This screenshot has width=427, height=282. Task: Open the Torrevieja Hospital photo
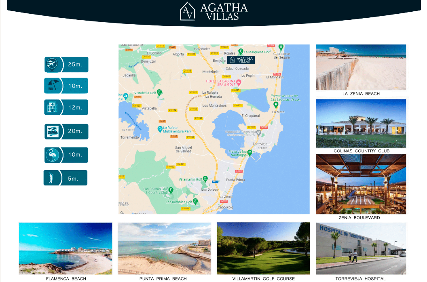point(361,248)
